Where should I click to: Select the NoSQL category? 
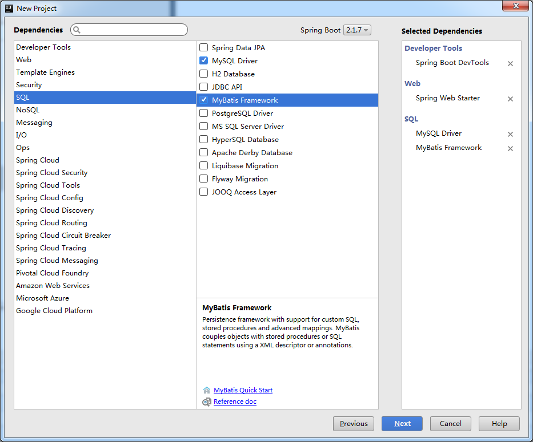pos(28,110)
